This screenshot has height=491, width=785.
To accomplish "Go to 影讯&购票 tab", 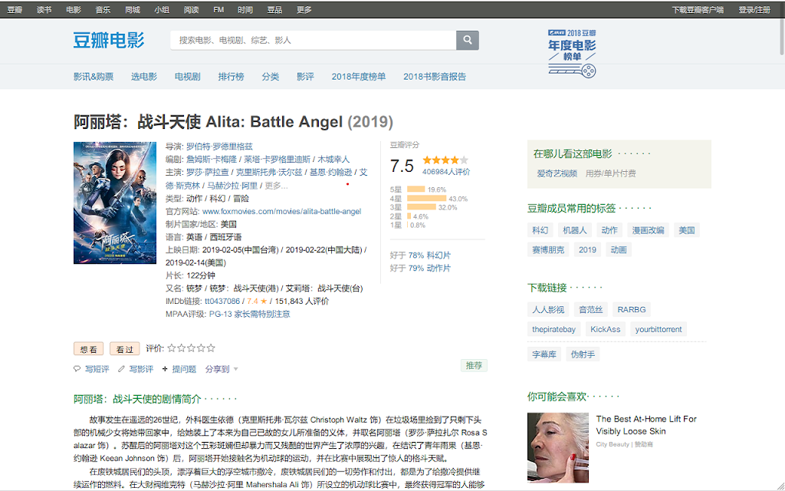I will [x=94, y=77].
